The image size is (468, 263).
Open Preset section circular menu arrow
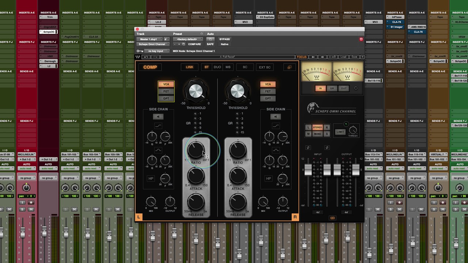(x=201, y=34)
